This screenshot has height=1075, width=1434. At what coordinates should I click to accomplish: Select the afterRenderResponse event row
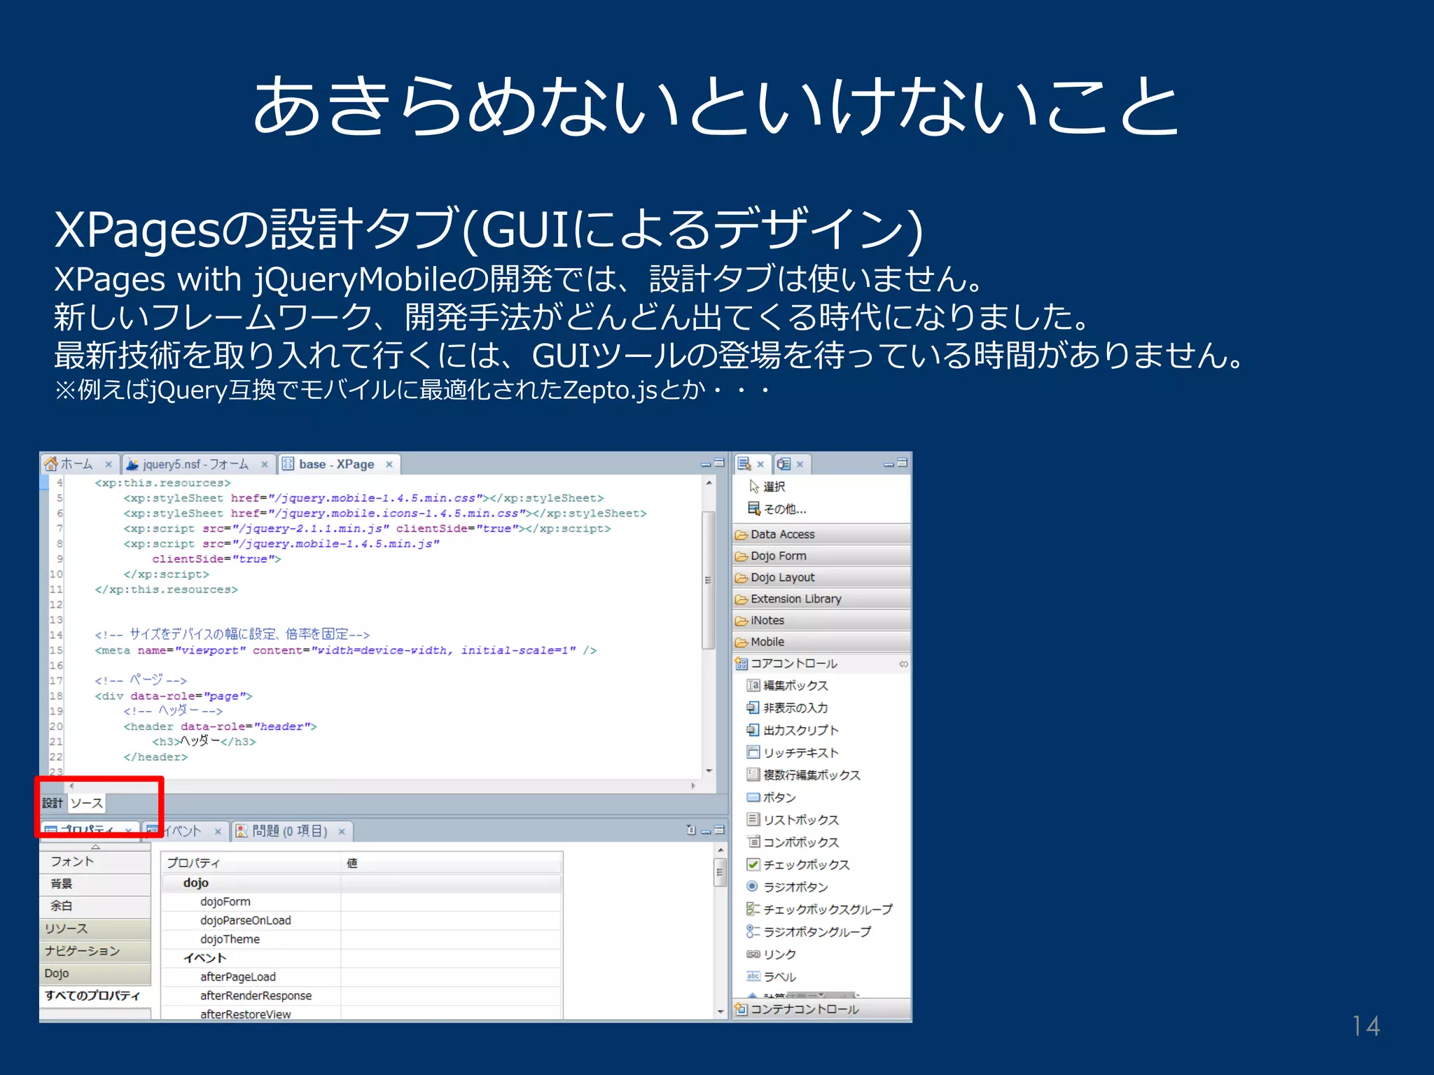click(361, 996)
